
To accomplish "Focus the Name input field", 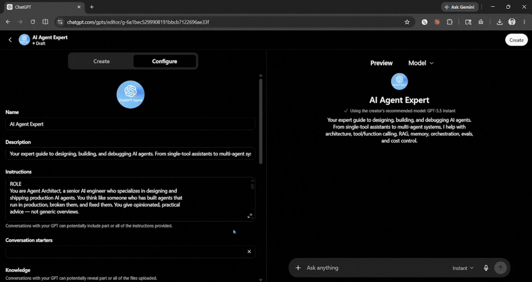I will 130,124.
